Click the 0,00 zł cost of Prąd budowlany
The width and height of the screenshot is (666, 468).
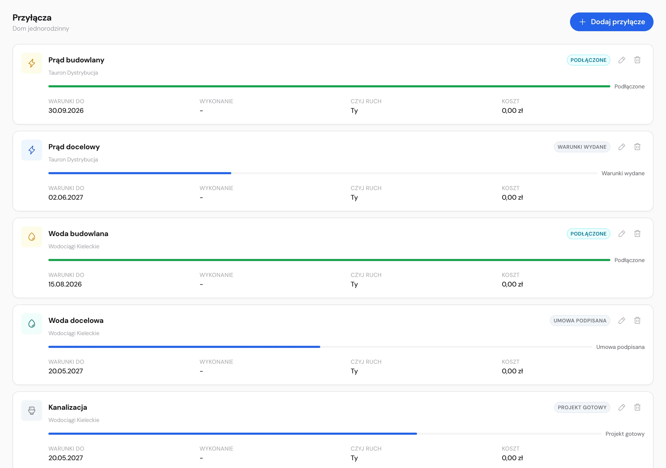512,110
